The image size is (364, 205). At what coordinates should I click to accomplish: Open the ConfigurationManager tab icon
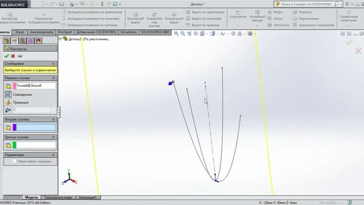[23, 41]
